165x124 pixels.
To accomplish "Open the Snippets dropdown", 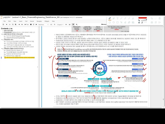I will [60, 25].
